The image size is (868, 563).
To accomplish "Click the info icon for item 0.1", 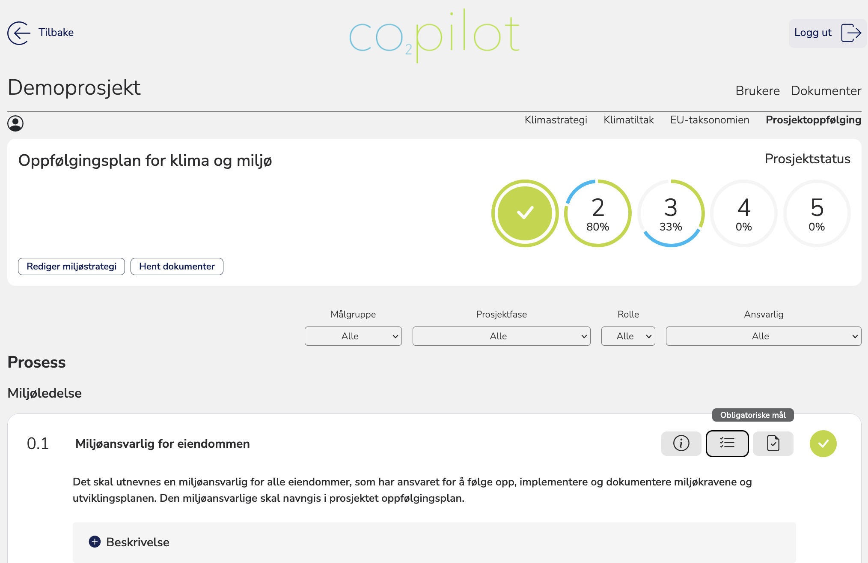I will 681,443.
